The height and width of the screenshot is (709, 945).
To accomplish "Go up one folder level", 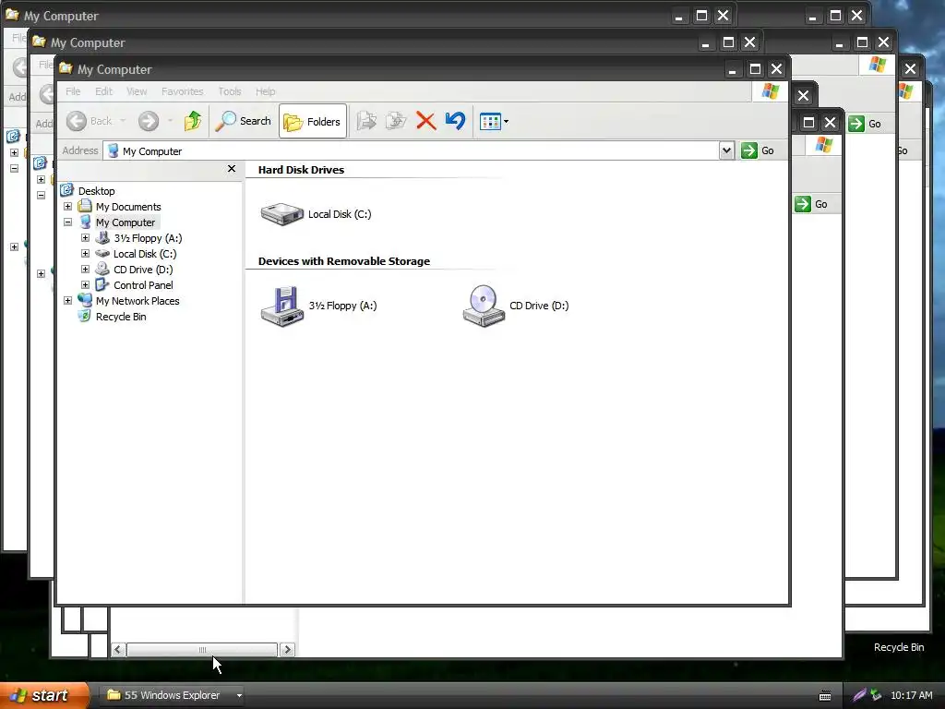I will (193, 121).
